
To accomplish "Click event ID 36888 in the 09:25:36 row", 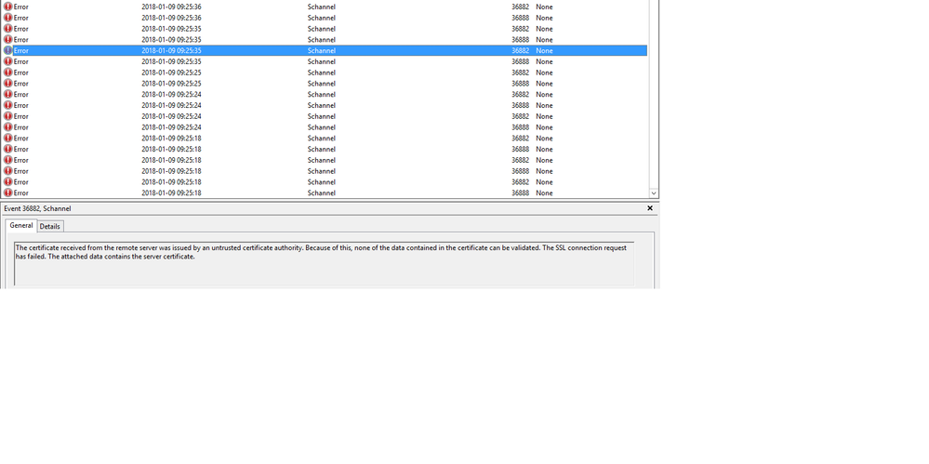I will point(520,18).
